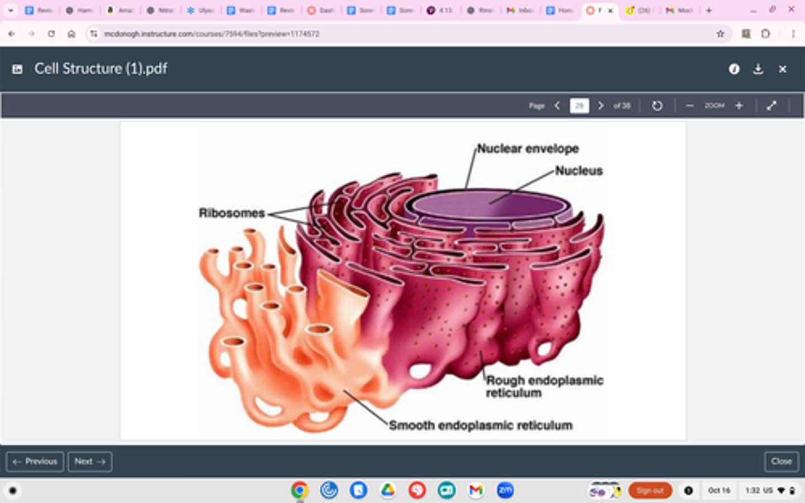Go to the next PDF page
805x503 pixels.
tap(601, 105)
